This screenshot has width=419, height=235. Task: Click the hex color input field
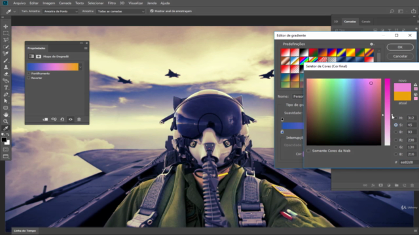tap(409, 163)
